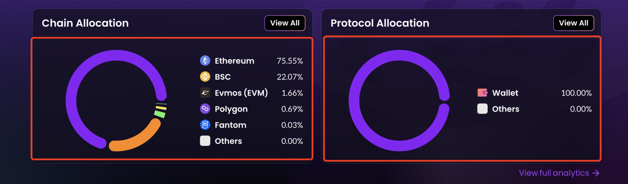This screenshot has height=184, width=628.
Task: Click the Evmos (EVM) chain icon
Action: [x=205, y=93]
